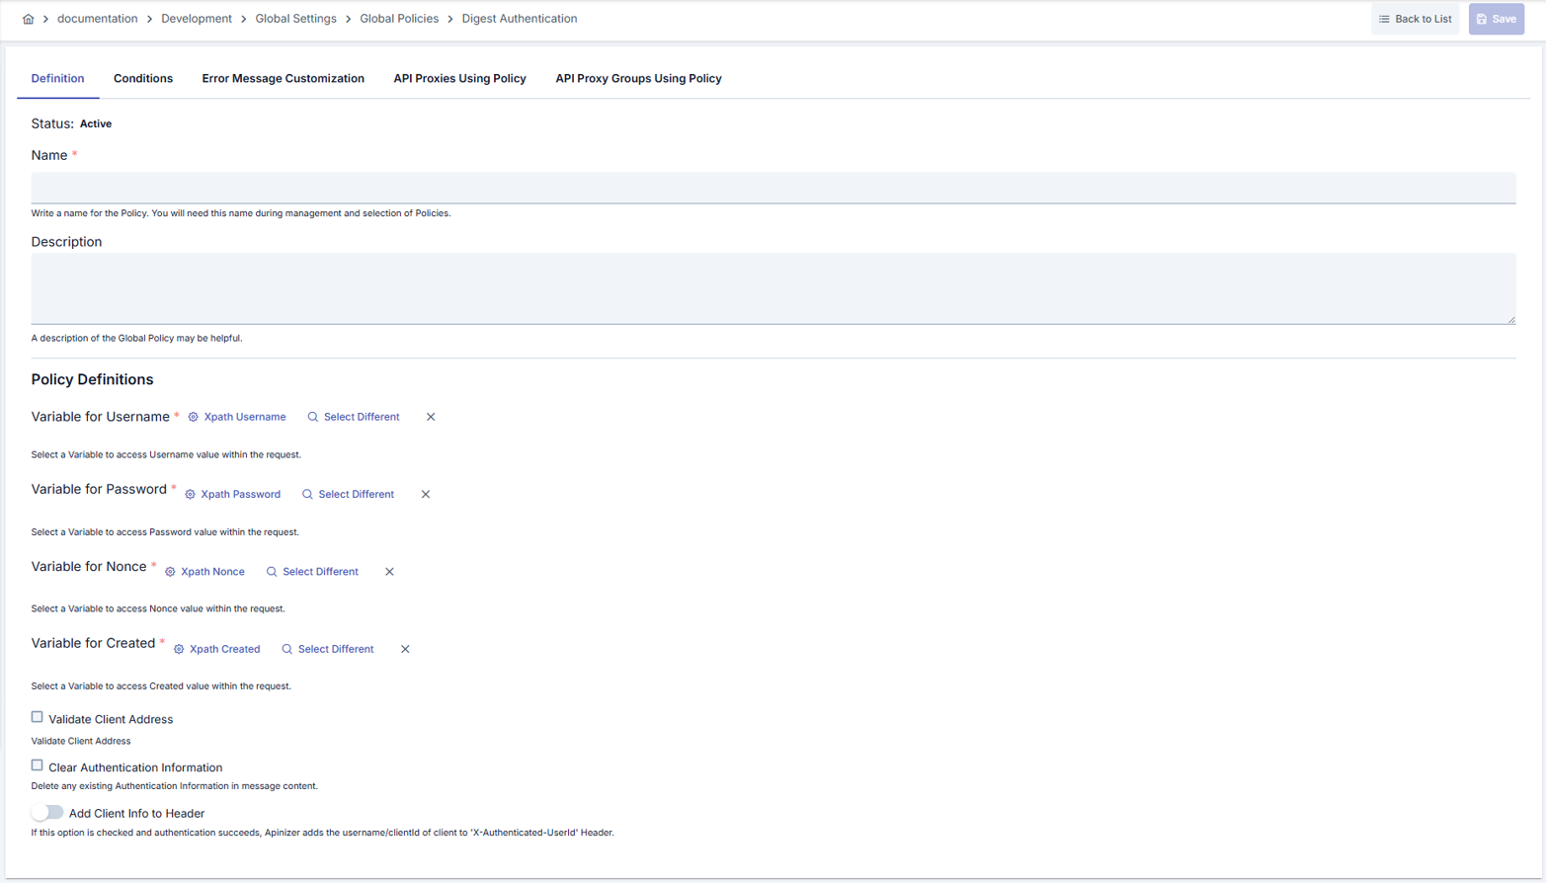Viewport: 1546px width, 883px height.
Task: Clear the Xpath Username selection with the X
Action: pos(431,416)
